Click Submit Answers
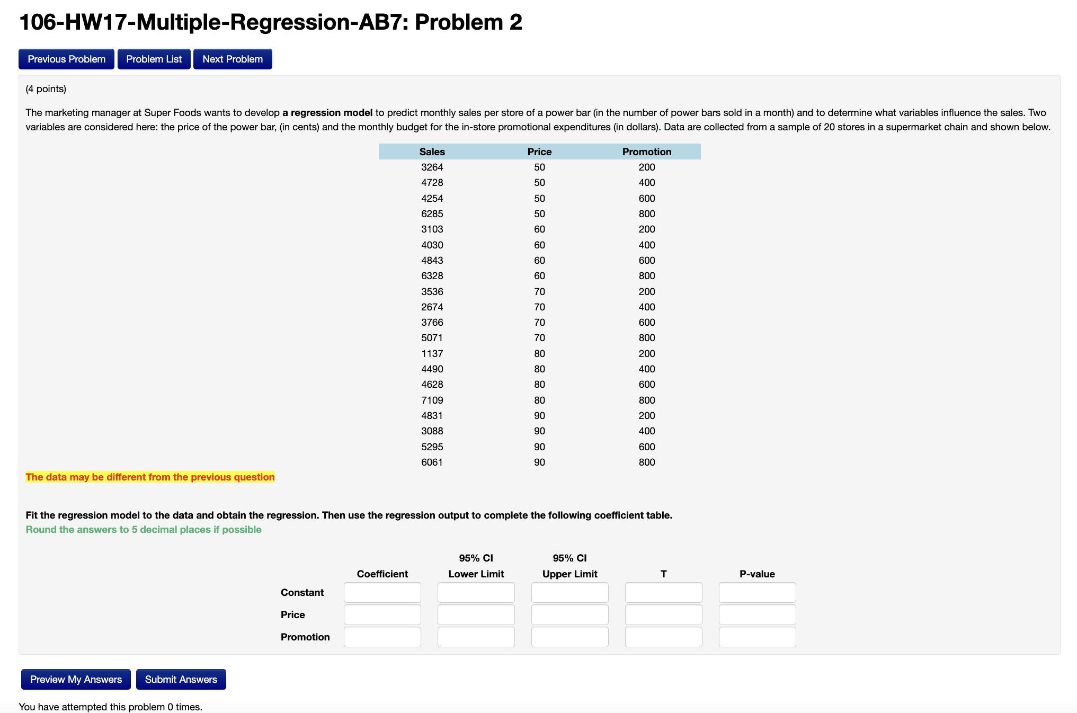This screenshot has width=1077, height=713. click(181, 679)
